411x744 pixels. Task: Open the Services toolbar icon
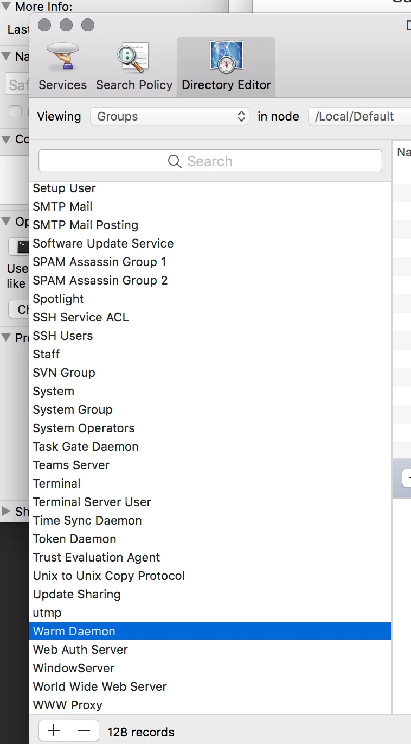click(x=62, y=66)
